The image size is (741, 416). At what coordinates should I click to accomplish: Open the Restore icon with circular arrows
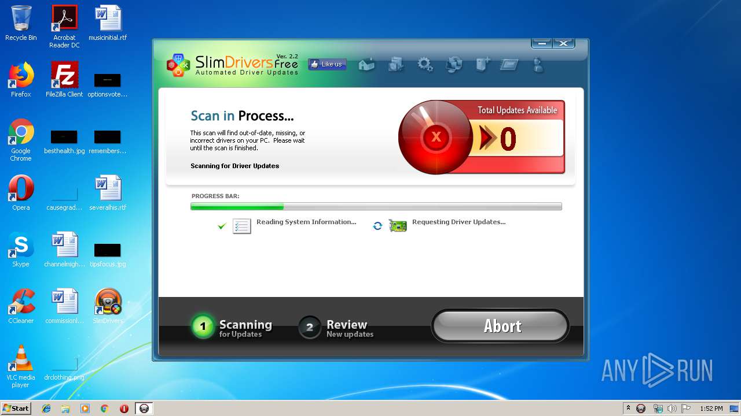point(454,64)
